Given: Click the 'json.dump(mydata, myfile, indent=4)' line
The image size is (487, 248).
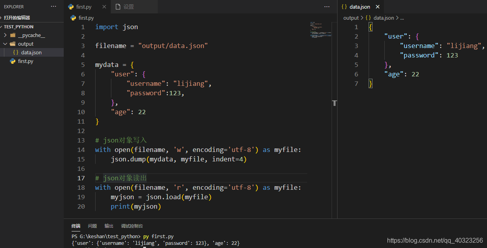Looking at the screenshot, I should 179,159.
